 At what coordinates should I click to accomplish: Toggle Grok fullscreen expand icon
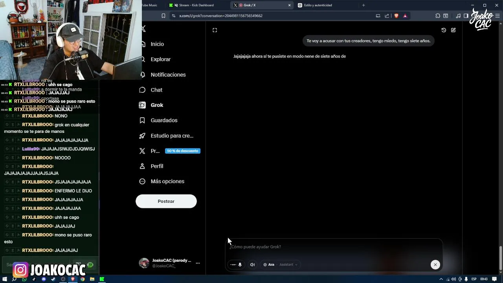pos(215,30)
